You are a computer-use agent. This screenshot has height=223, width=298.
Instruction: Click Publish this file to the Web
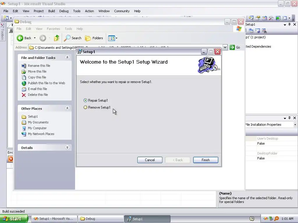(46, 83)
